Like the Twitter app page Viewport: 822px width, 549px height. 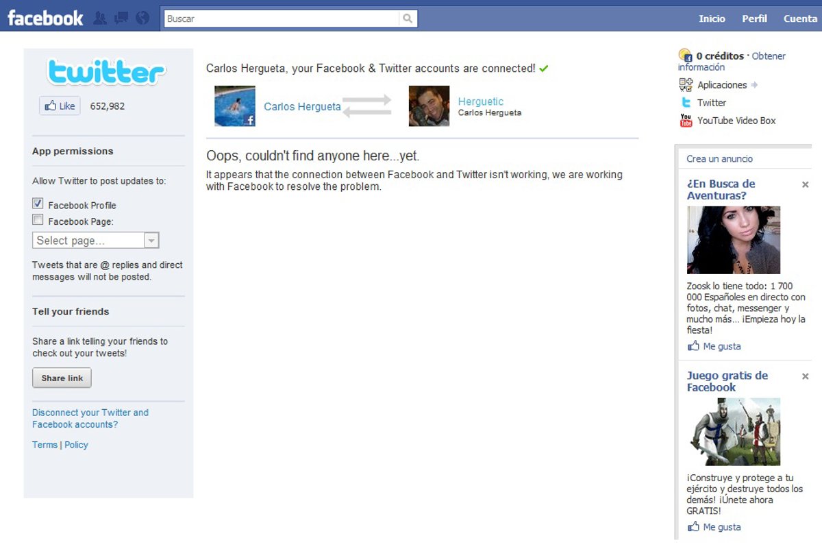[x=60, y=106]
